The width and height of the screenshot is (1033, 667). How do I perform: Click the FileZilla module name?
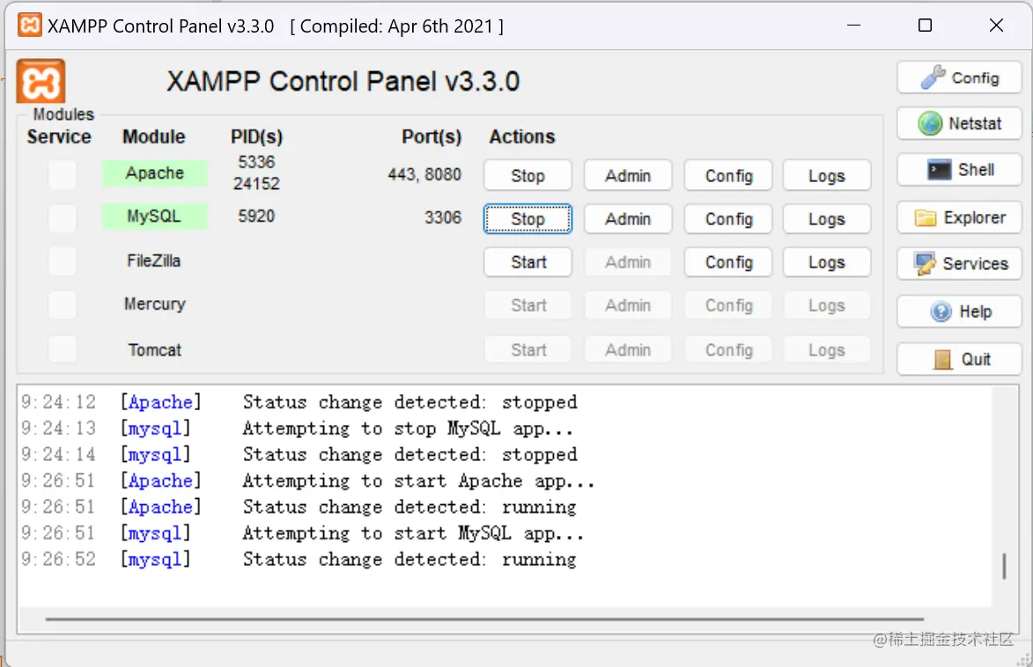point(153,260)
